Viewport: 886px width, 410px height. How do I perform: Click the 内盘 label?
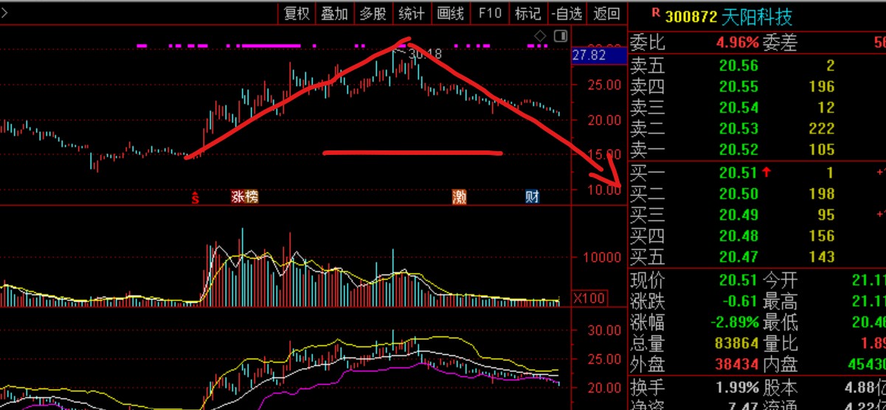pos(781,365)
